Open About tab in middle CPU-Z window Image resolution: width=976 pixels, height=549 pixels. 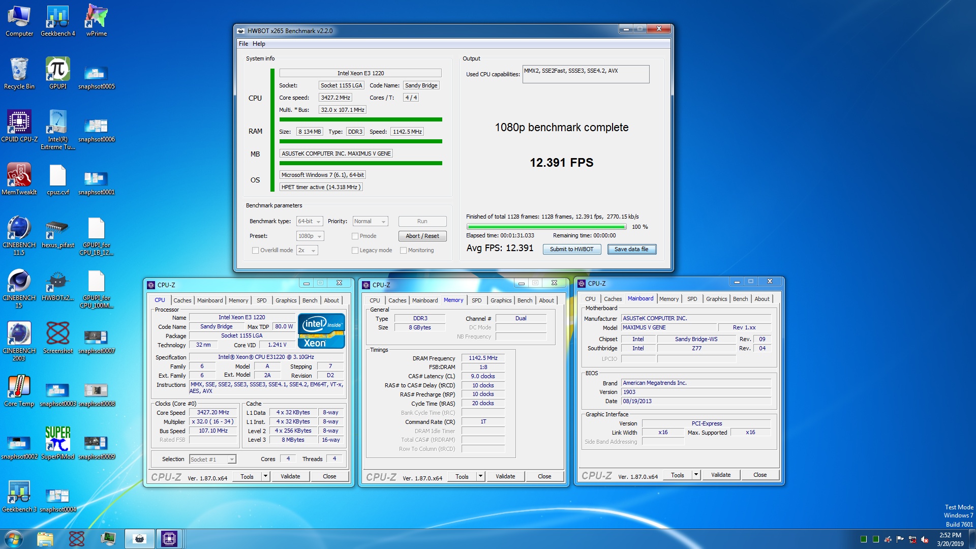(546, 300)
